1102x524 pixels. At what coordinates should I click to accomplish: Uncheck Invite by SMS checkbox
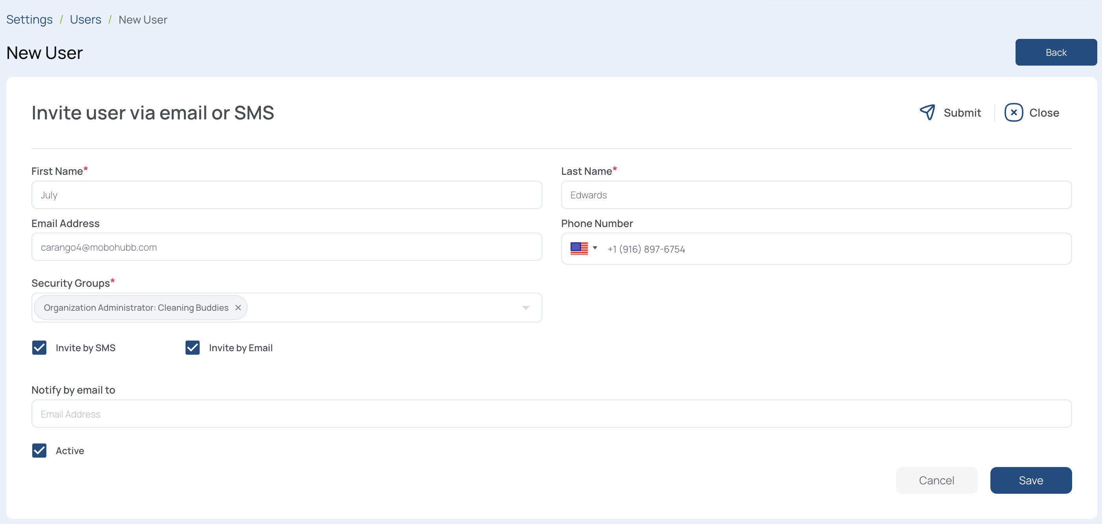[39, 348]
